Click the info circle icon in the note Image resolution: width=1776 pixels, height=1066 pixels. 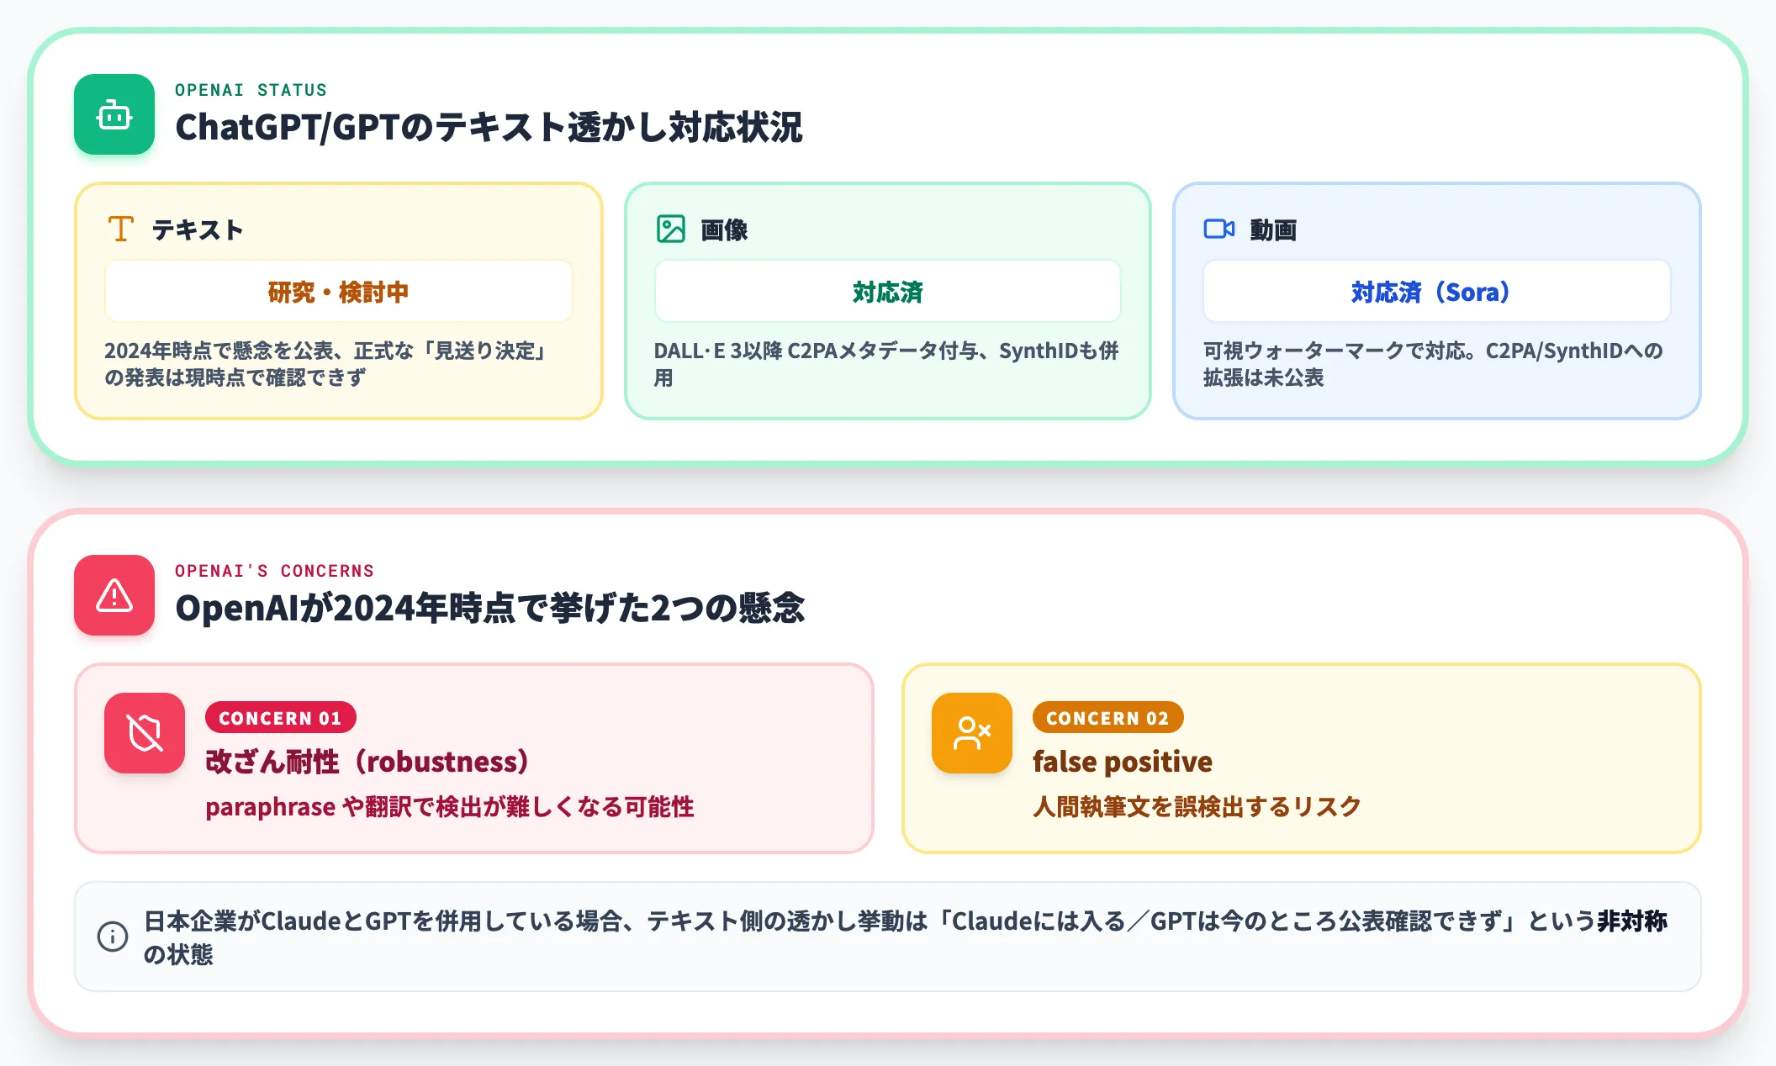[x=113, y=937]
